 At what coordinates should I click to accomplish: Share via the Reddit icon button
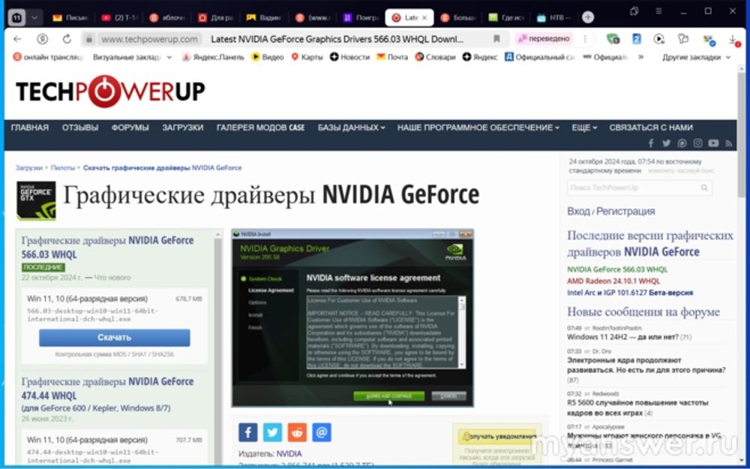pyautogui.click(x=297, y=432)
